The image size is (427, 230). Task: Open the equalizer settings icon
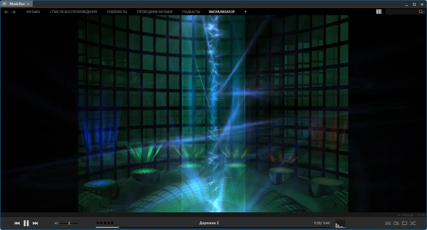[388, 223]
